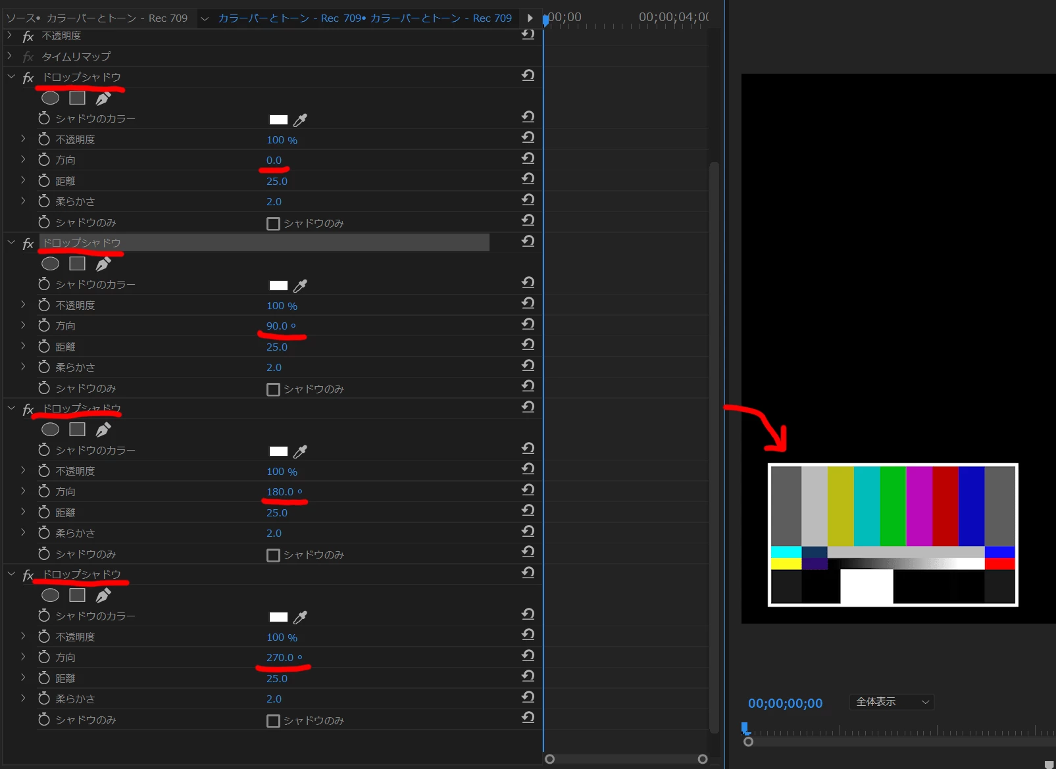Reset the first ドロップシャドウ effect
The width and height of the screenshot is (1056, 769).
coord(528,76)
